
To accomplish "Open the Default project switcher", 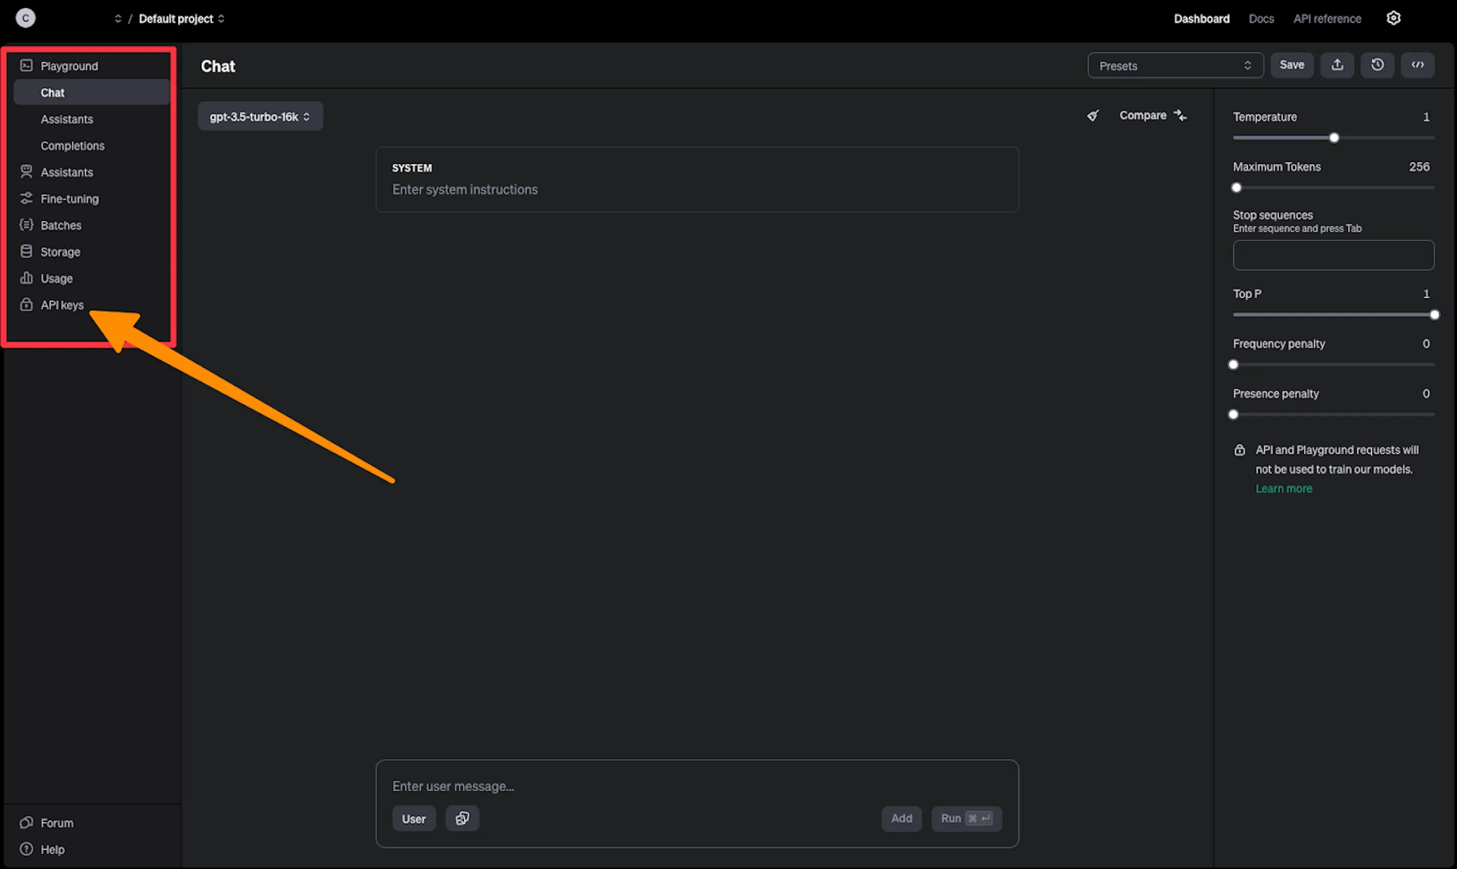I will (181, 19).
